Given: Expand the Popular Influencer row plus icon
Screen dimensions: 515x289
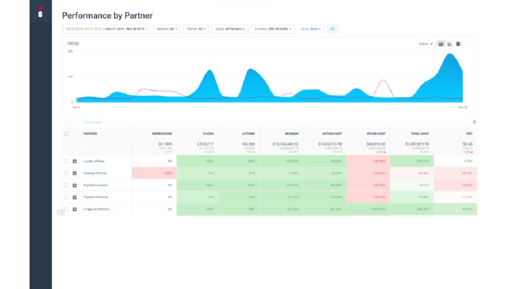Looking at the screenshot, I should [74, 197].
